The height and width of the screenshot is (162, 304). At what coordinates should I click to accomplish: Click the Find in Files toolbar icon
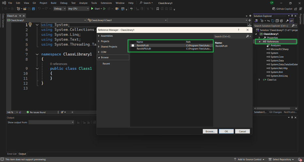pyautogui.click(x=117, y=9)
